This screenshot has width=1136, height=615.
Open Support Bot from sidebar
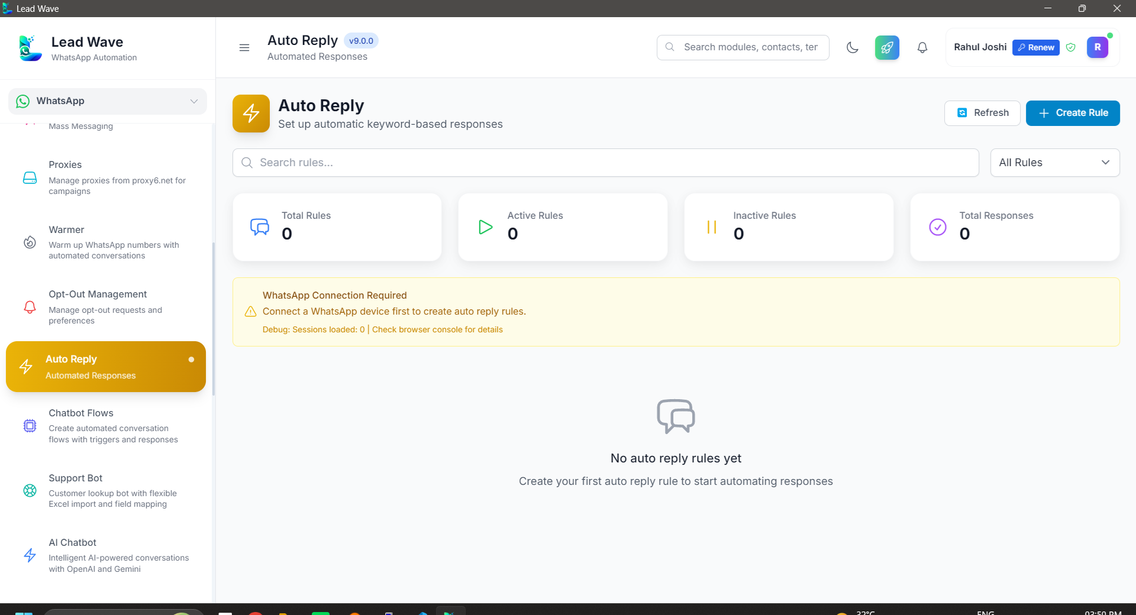coord(106,491)
